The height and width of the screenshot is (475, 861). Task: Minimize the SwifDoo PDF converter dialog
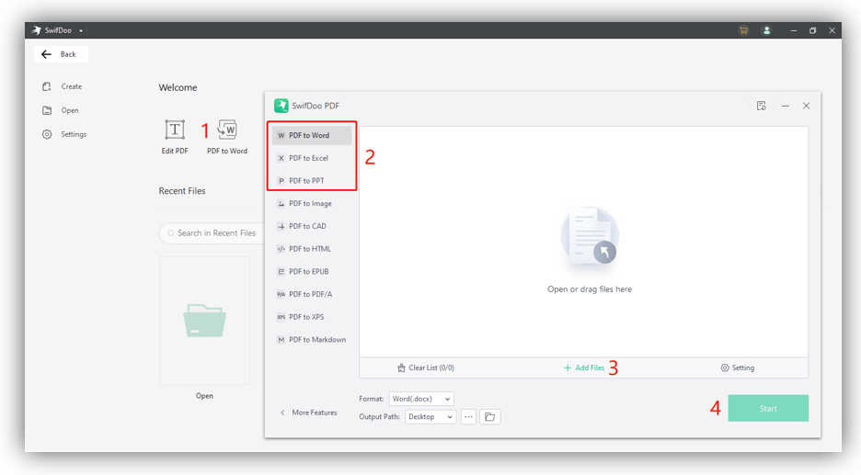point(786,106)
